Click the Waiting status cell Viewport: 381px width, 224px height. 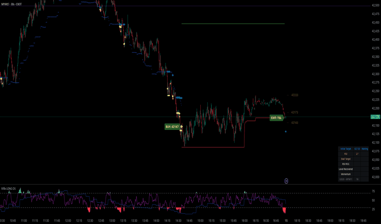point(365,149)
